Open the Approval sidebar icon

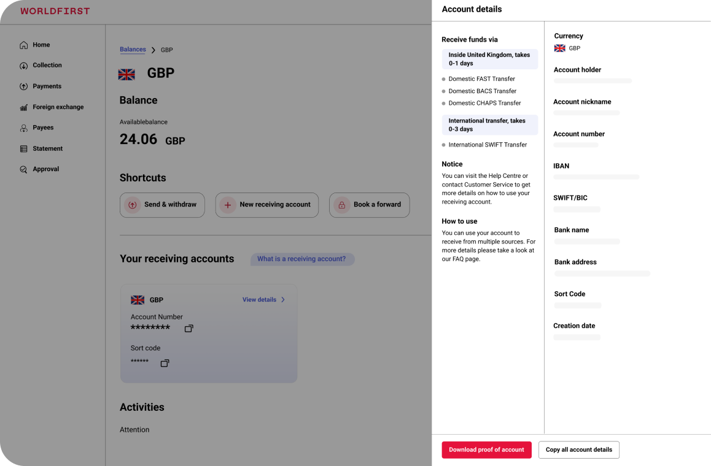pos(24,169)
